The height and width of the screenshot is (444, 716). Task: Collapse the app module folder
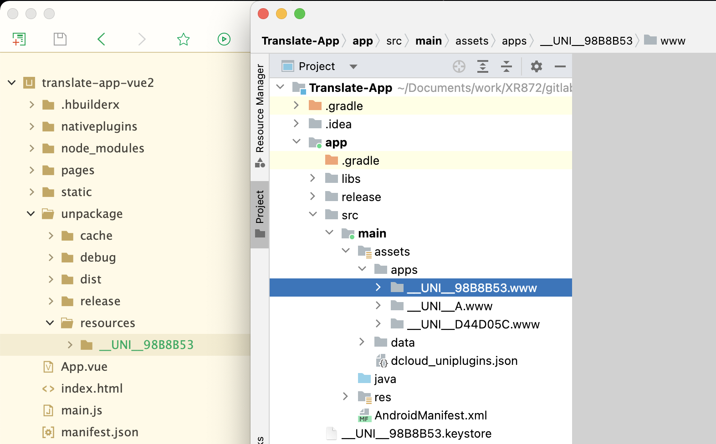click(x=297, y=141)
